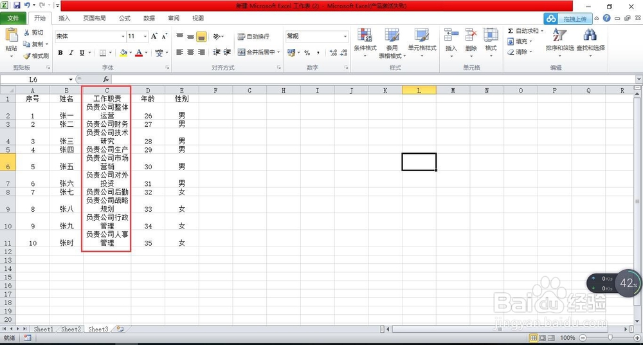643x345 pixels.
Task: Click the Save icon in quick access toolbar
Action: [x=17, y=5]
